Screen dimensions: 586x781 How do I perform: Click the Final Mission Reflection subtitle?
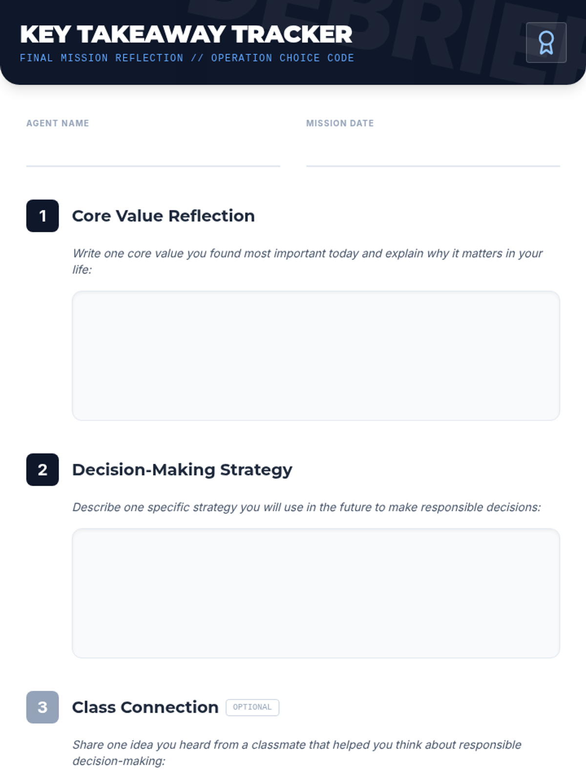click(x=187, y=58)
